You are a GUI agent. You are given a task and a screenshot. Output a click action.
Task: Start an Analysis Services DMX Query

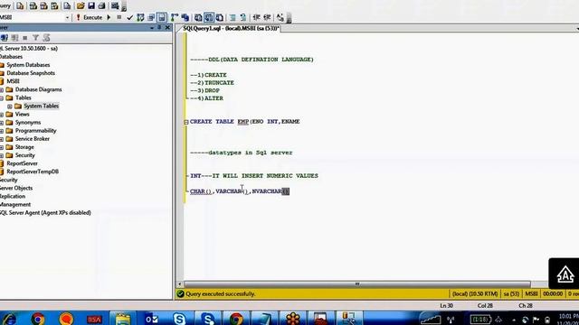tap(44, 6)
